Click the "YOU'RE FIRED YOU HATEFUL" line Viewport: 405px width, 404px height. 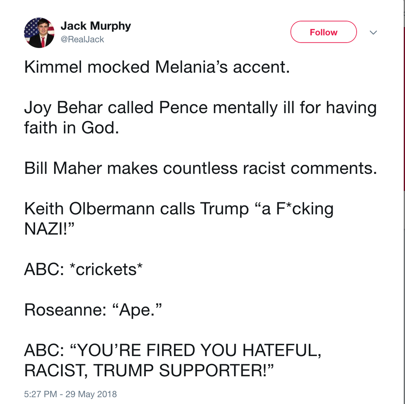click(x=173, y=350)
